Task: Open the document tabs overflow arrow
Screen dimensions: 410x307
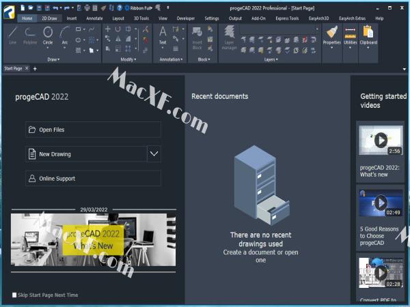Action: [x=405, y=69]
